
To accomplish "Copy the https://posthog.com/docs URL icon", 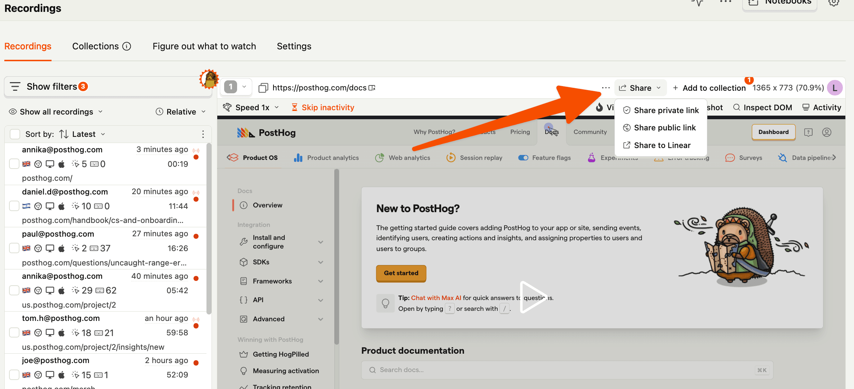I will pyautogui.click(x=263, y=88).
